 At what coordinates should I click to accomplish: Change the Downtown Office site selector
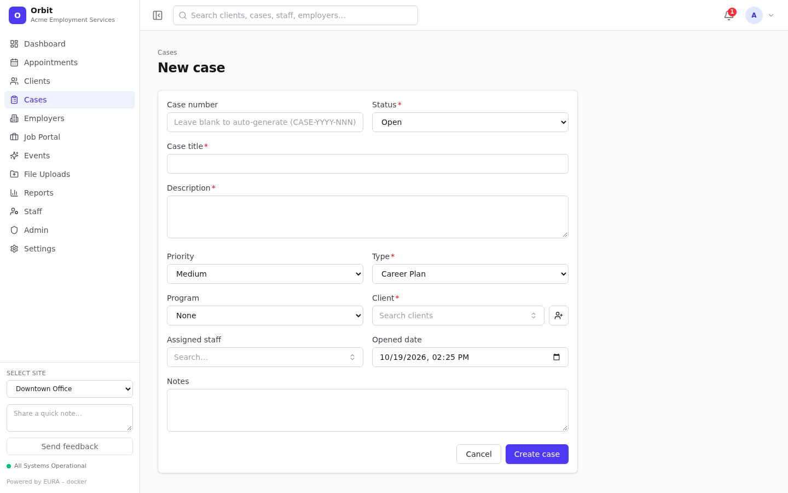tap(69, 389)
